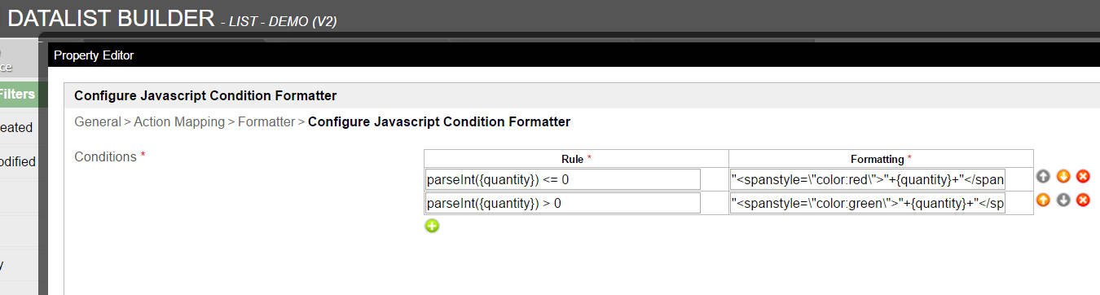Return to the Formatter breadcrumb step
This screenshot has width=1100, height=295.
click(266, 121)
